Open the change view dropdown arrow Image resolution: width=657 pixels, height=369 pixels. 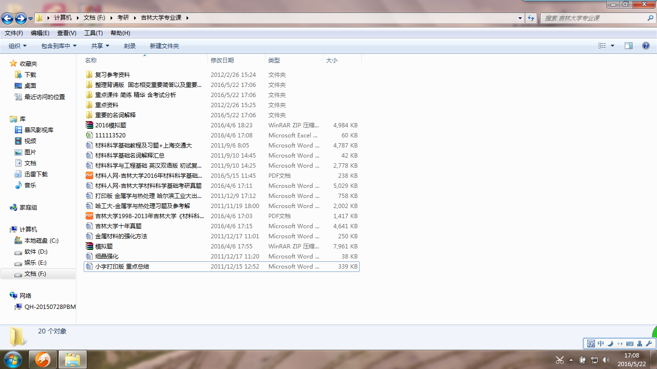pyautogui.click(x=612, y=46)
